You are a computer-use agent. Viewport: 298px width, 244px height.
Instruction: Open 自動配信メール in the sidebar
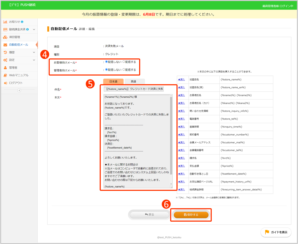pyautogui.click(x=19, y=45)
